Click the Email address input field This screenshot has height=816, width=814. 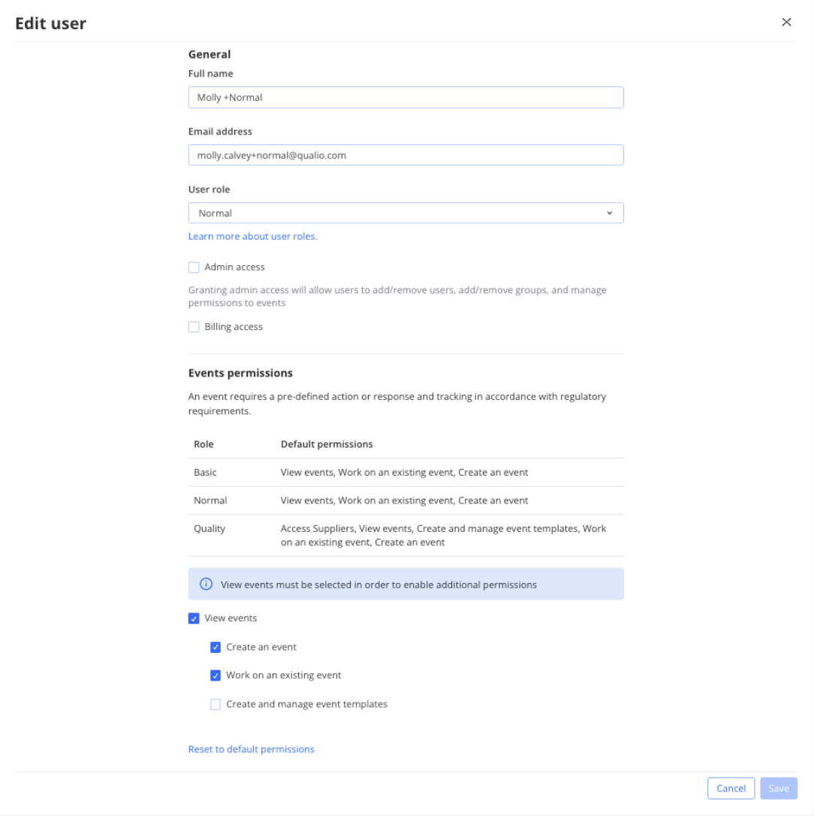[405, 155]
